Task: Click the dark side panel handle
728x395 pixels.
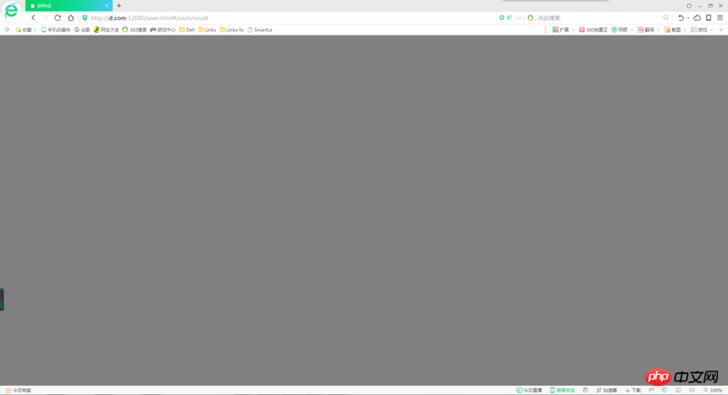Action: click(2, 299)
